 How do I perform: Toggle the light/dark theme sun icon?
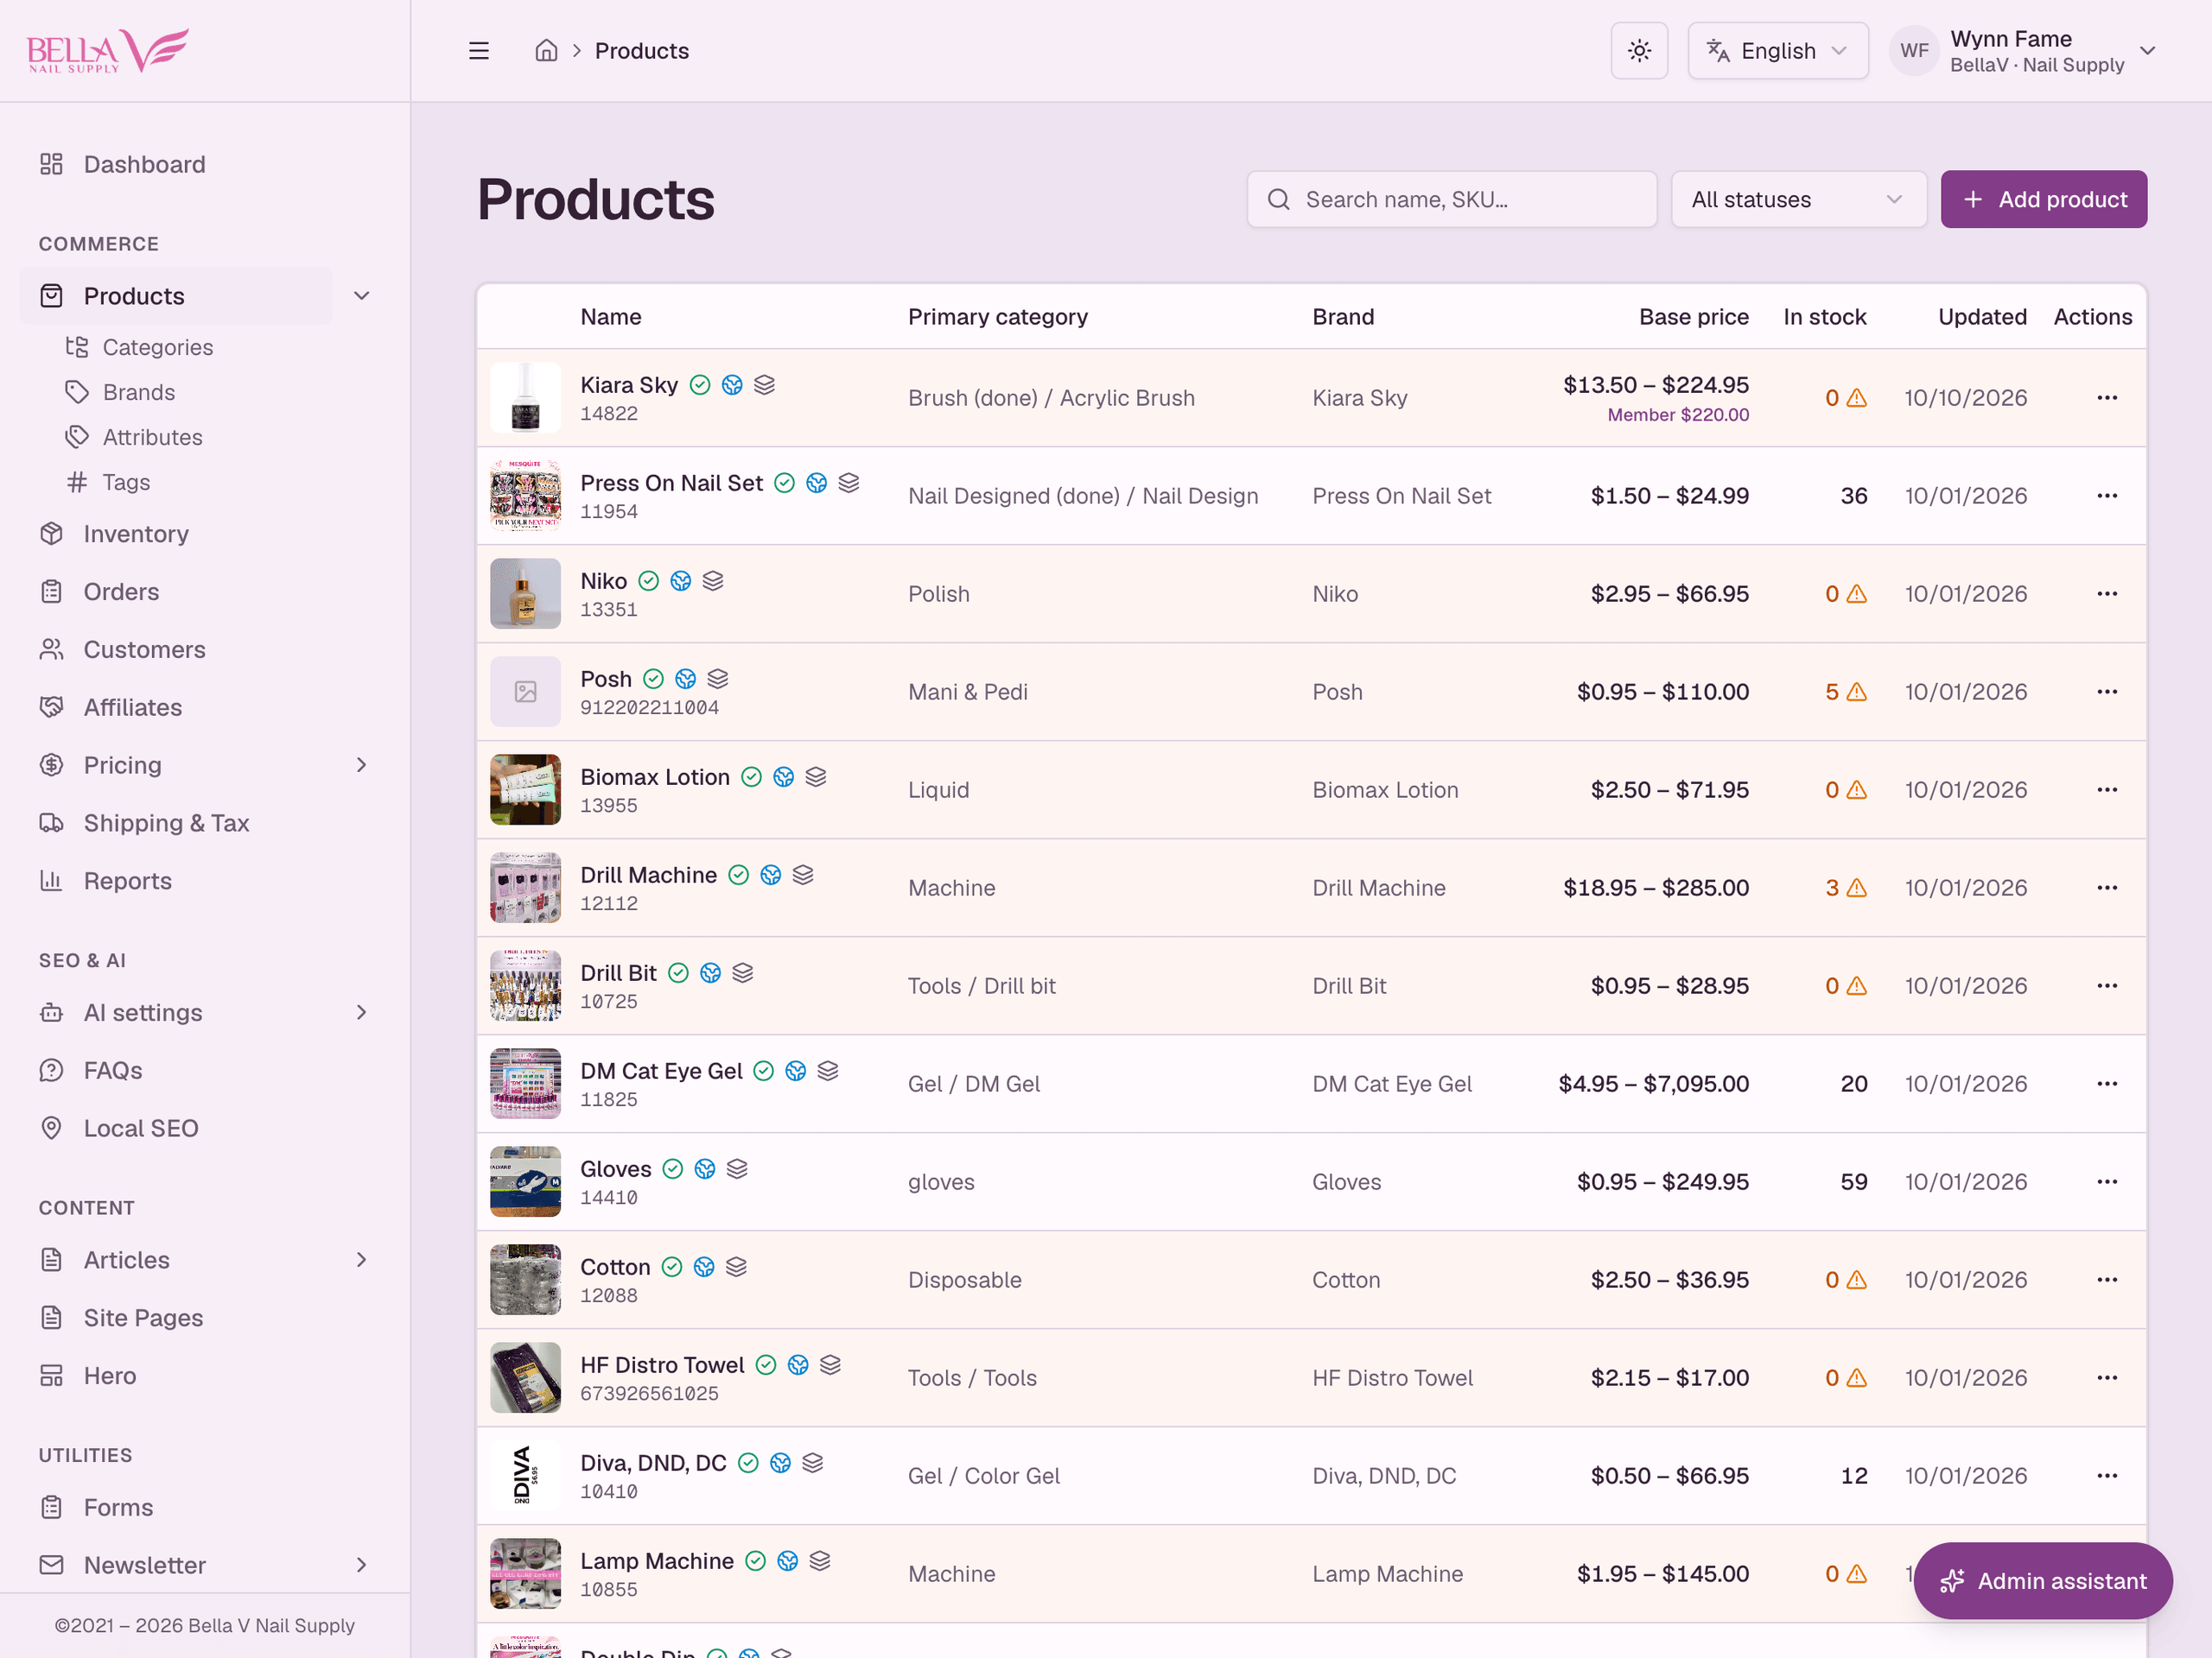point(1639,51)
